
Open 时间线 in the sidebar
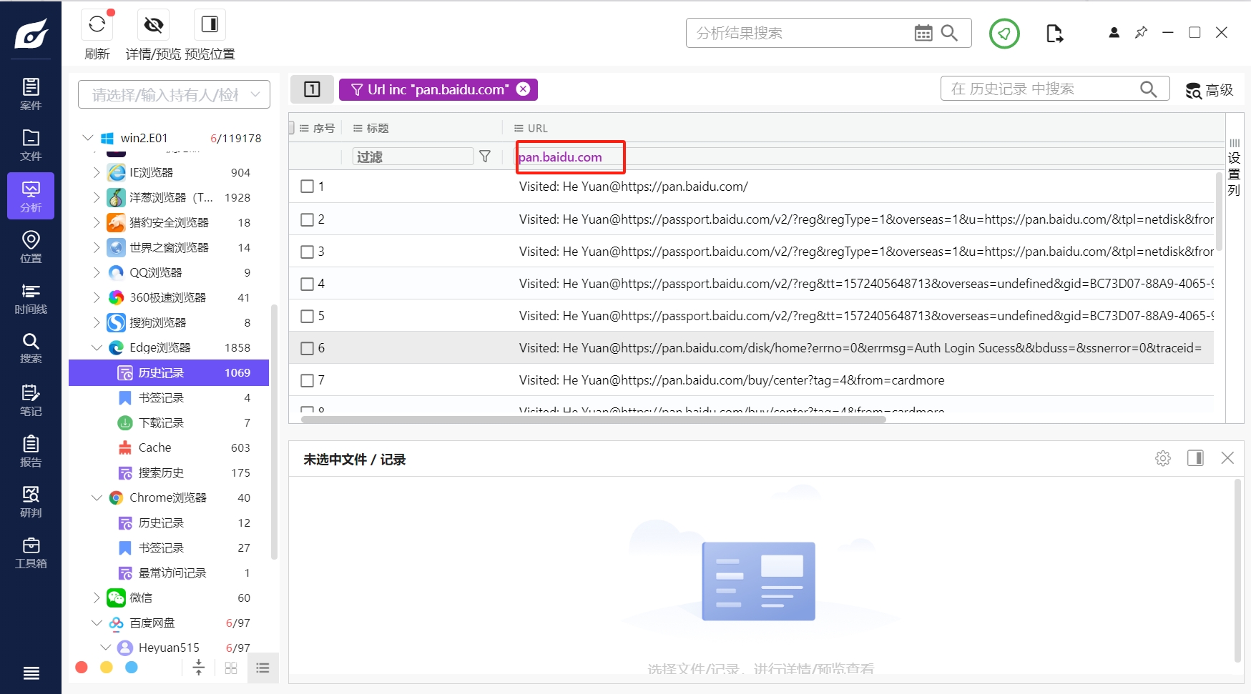tap(31, 298)
